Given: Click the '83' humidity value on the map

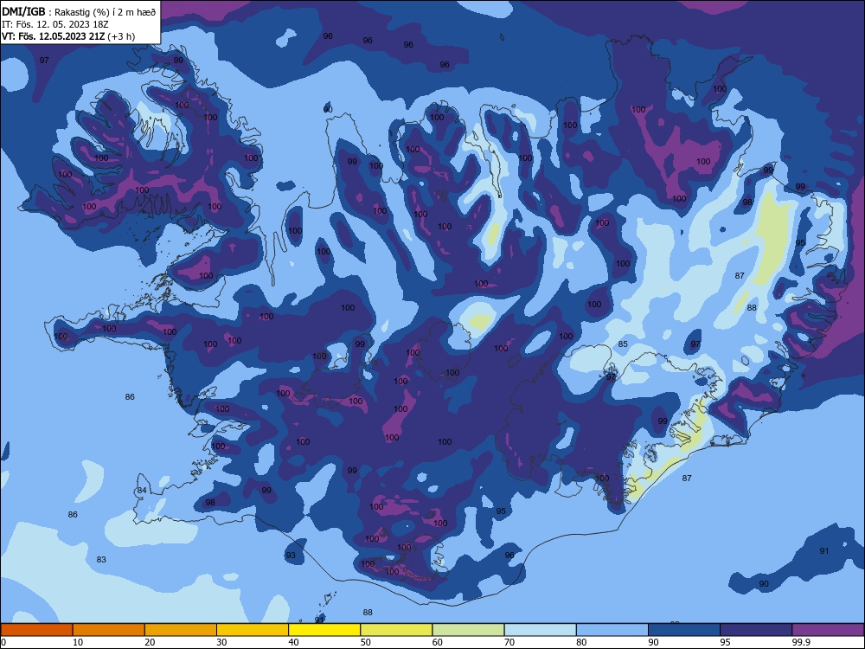Looking at the screenshot, I should click(101, 560).
